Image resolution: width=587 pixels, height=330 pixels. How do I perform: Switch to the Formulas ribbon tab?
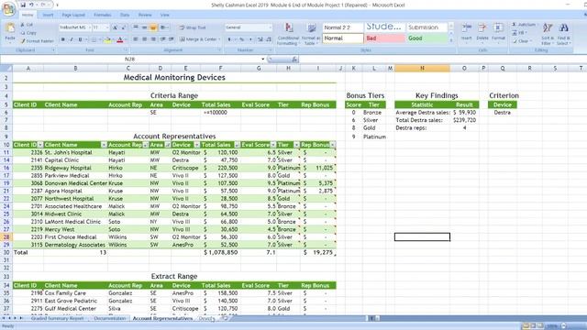(102, 15)
